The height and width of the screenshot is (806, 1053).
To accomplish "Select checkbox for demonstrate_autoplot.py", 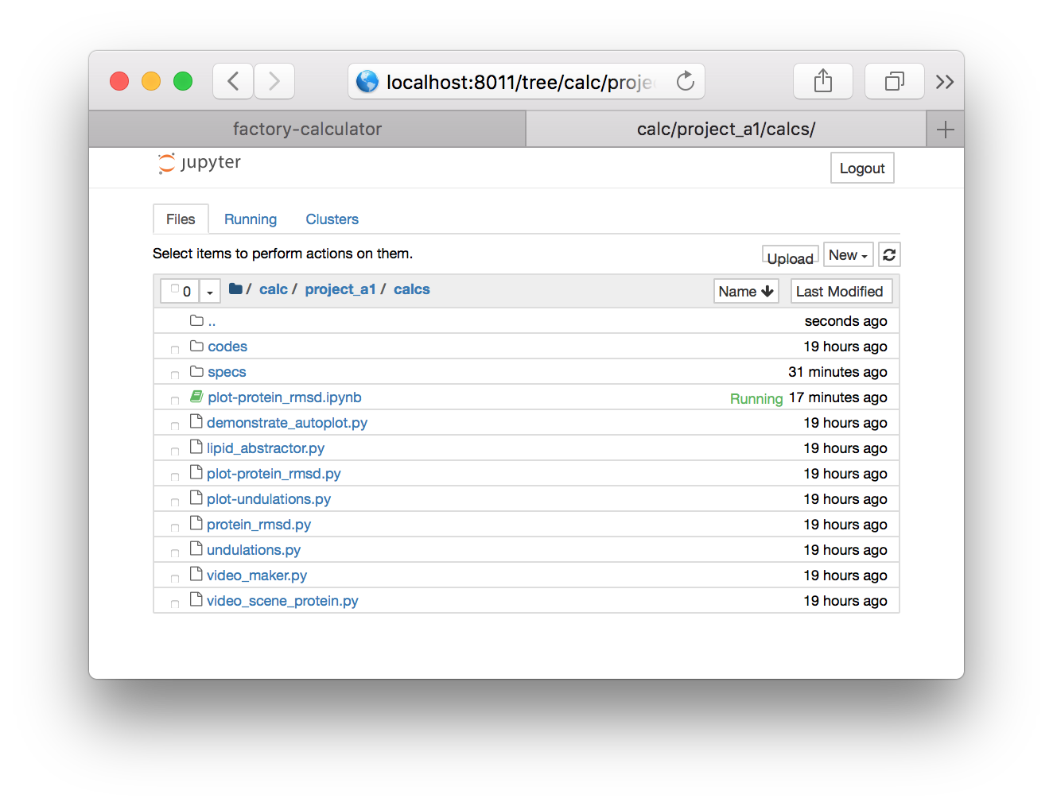I will point(175,425).
